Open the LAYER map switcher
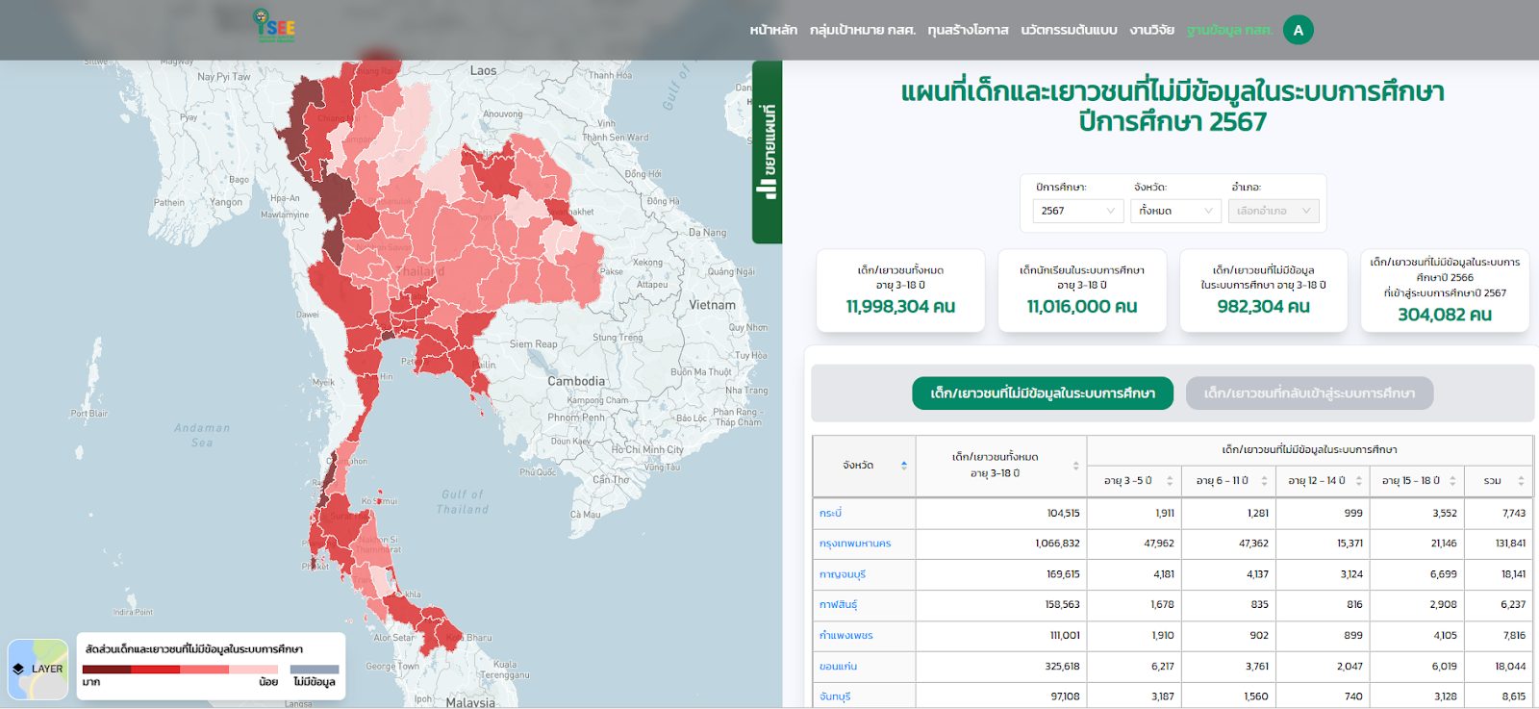Screen dimensions: 1539x709 [38, 669]
